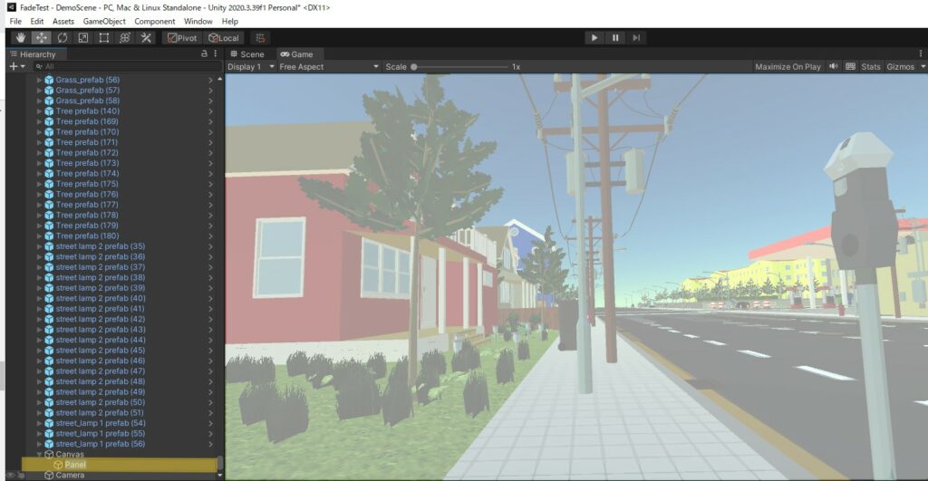Open the Component menu
The image size is (928, 481).
154,22
